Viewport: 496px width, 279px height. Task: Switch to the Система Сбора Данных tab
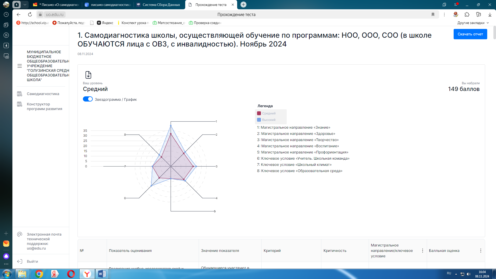point(159,5)
